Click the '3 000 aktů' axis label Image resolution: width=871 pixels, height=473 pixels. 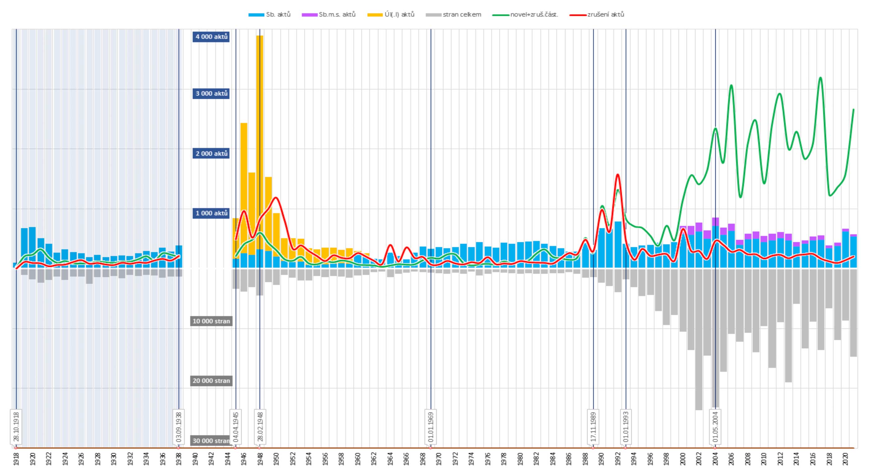(211, 94)
